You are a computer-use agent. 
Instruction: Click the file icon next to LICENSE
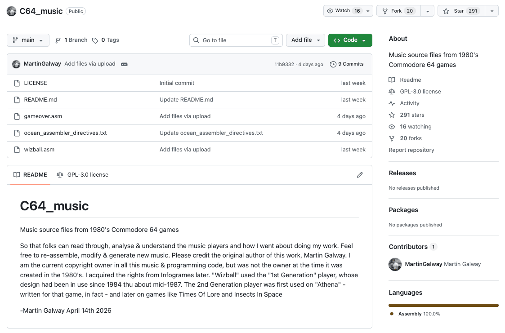(17, 83)
